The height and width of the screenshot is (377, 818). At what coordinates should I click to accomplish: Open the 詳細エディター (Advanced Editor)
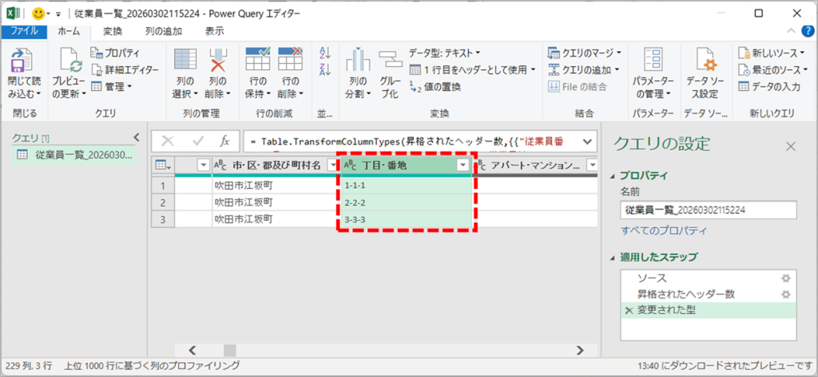(124, 69)
